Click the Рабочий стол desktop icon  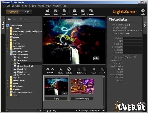coord(8,25)
